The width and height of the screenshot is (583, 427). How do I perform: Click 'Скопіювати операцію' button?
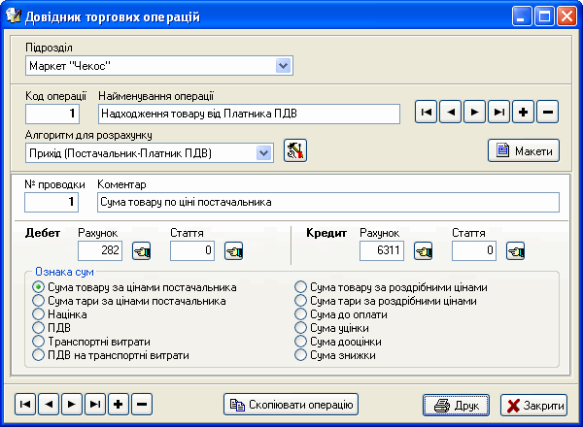pyautogui.click(x=291, y=405)
